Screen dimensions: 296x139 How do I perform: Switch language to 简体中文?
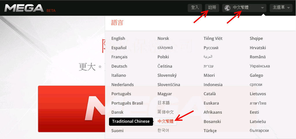[x=166, y=112]
